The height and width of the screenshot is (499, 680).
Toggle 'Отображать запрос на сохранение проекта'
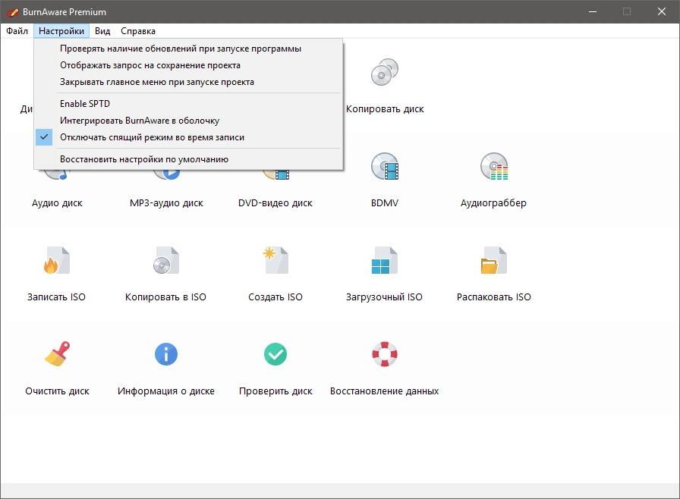coord(189,65)
